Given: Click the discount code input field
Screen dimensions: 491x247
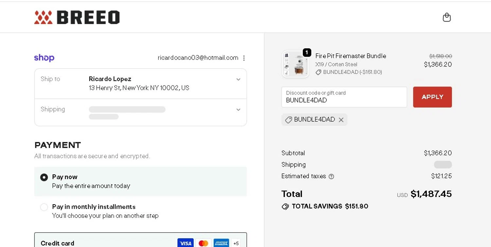Looking at the screenshot, I should [x=344, y=97].
